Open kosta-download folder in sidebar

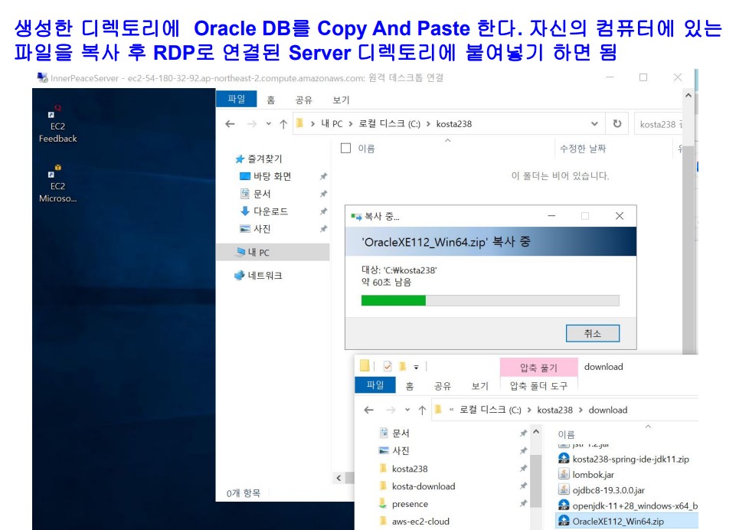[417, 486]
